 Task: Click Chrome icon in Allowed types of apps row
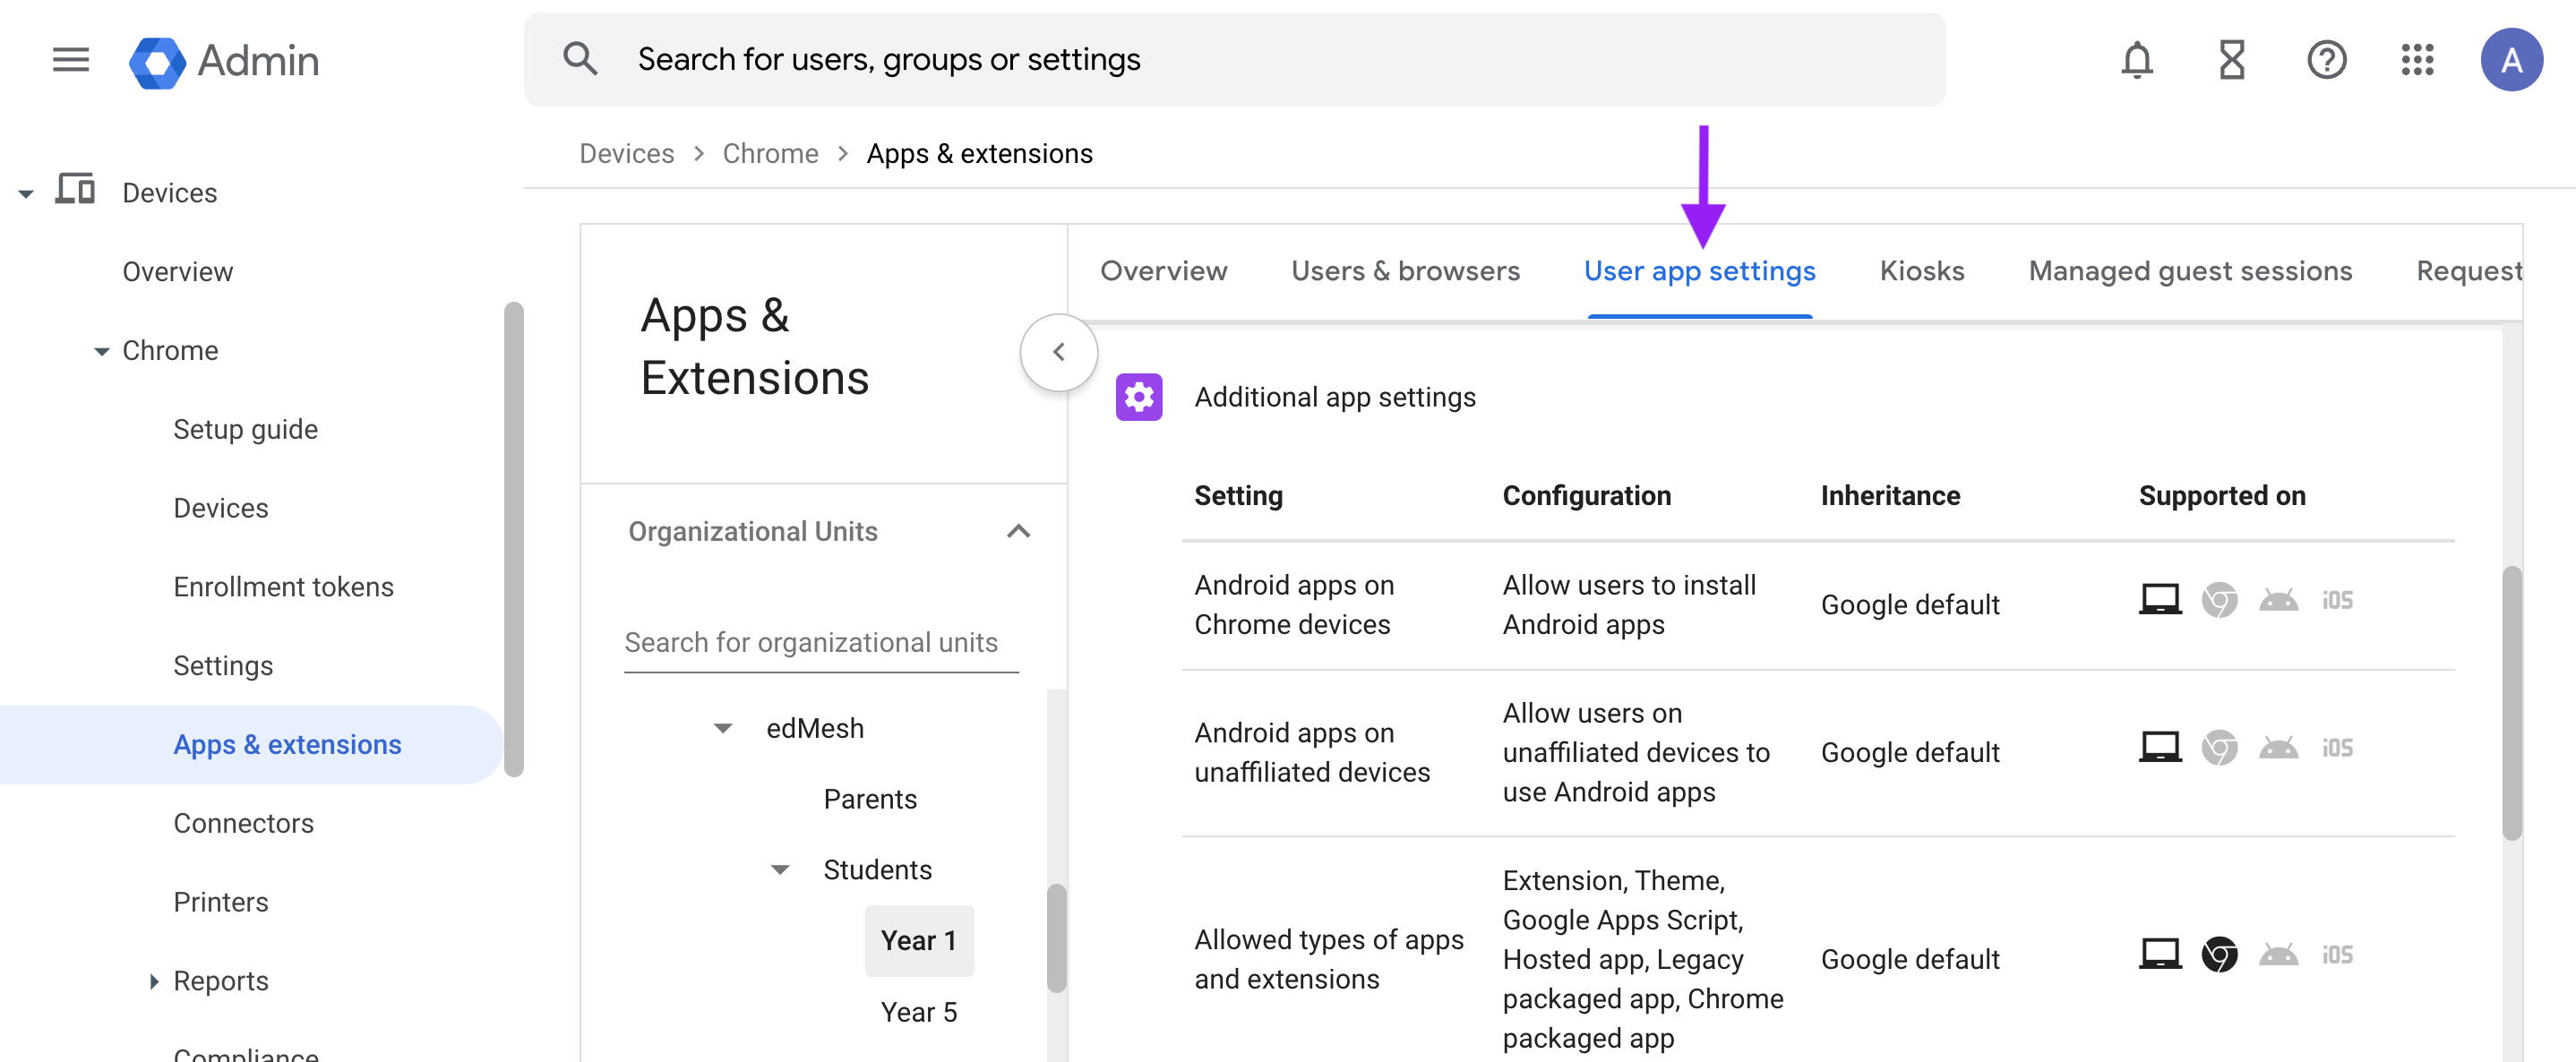(2219, 954)
